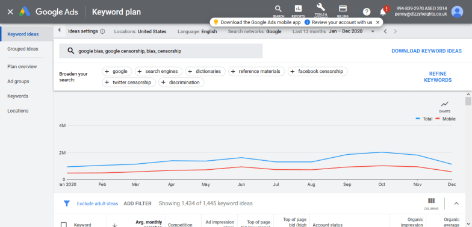Add 'twitter censorship' suggestion chip
472x227 pixels.
coord(129,82)
